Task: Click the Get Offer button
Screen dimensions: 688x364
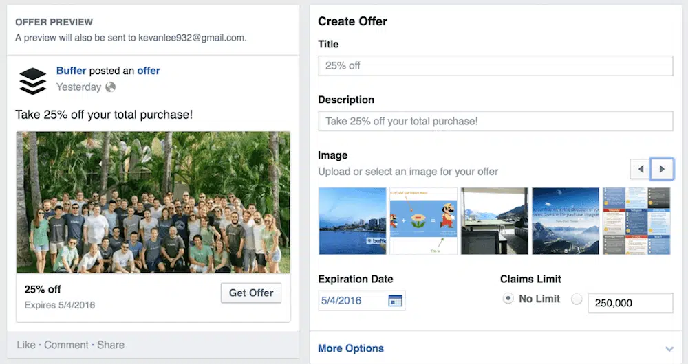Action: (251, 293)
